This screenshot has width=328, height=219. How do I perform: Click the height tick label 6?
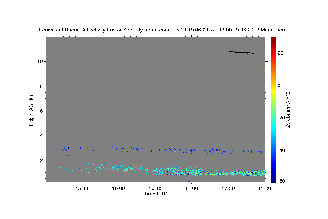(41, 111)
